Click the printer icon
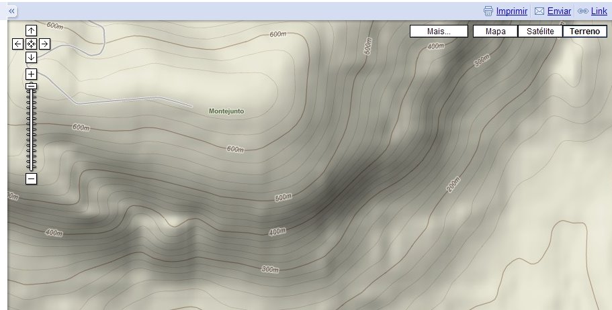 pos(488,11)
